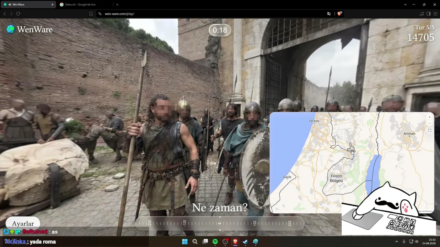The width and height of the screenshot is (440, 247).
Task: Click Amman on the map
Action: point(409,134)
